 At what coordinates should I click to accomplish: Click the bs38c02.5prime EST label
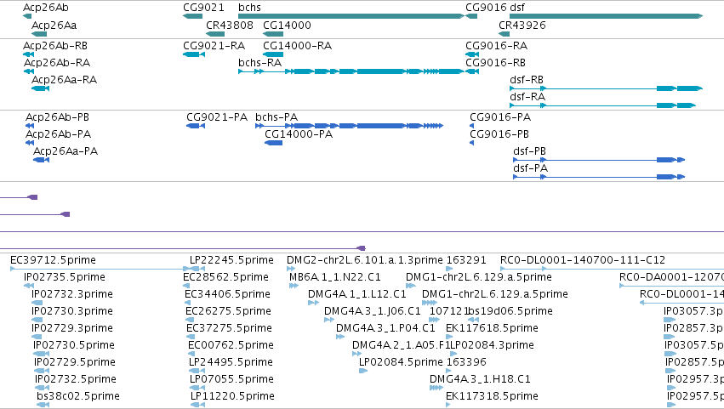[78, 396]
